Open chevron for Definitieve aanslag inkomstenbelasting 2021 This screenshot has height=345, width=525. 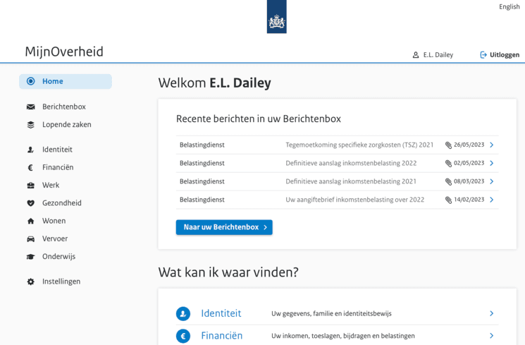(x=491, y=181)
